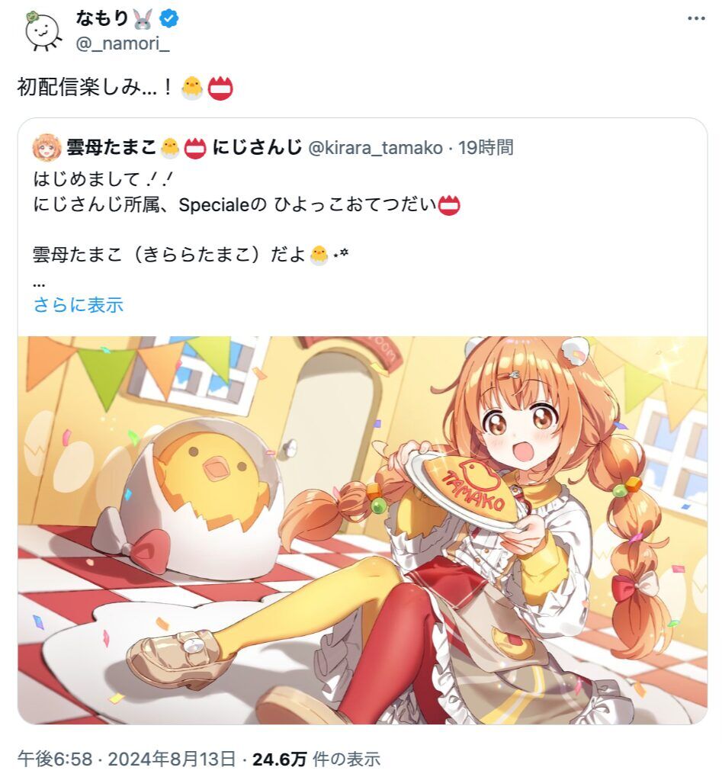
Task: Open the tweet date 午後6:58 2024年8月13日
Action: point(127,758)
